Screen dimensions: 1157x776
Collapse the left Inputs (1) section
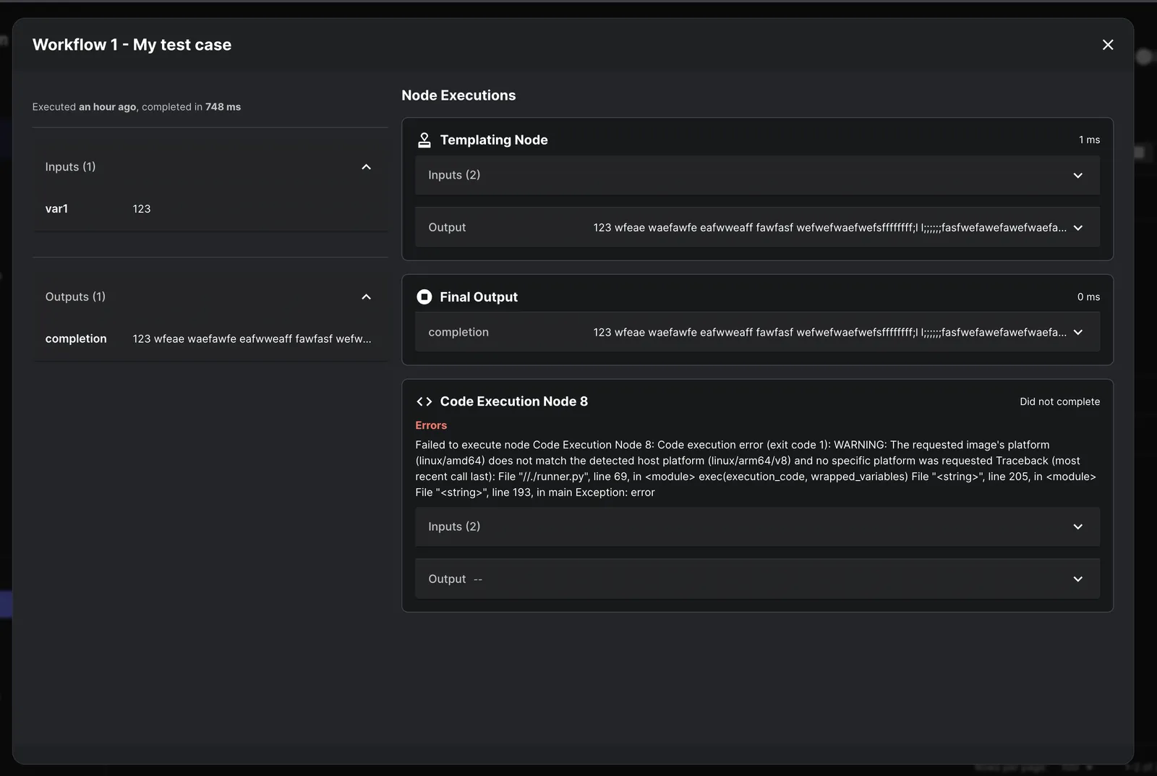point(366,167)
